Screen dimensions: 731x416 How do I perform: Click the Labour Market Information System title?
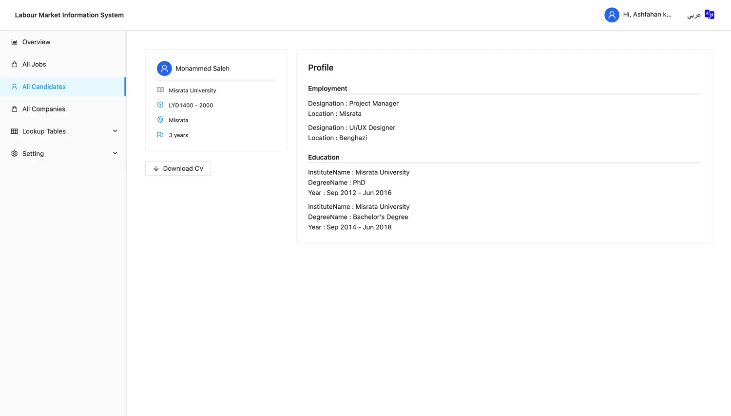(x=69, y=15)
